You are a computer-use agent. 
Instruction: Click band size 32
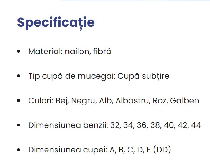[115, 125]
